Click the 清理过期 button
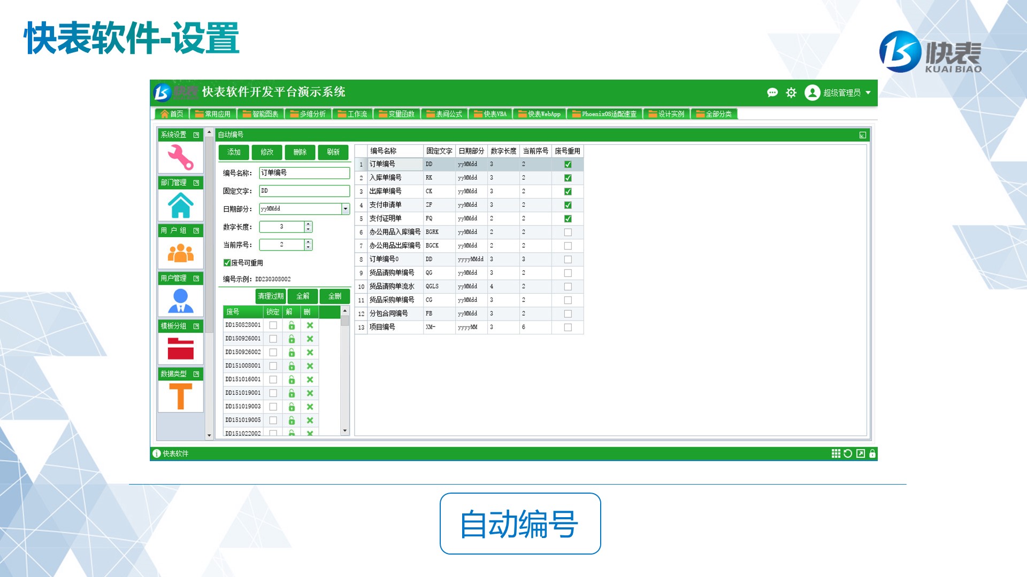 [271, 296]
